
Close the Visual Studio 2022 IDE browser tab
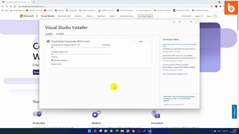[x=29, y=2]
